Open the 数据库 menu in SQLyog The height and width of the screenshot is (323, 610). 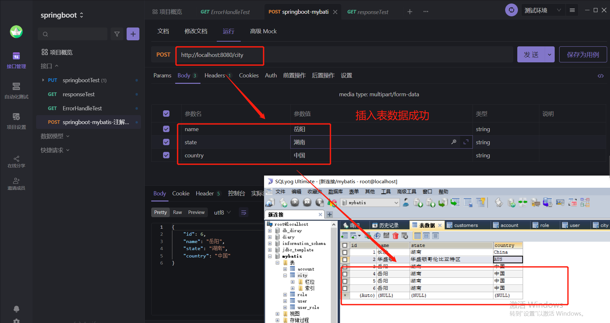pos(335,192)
